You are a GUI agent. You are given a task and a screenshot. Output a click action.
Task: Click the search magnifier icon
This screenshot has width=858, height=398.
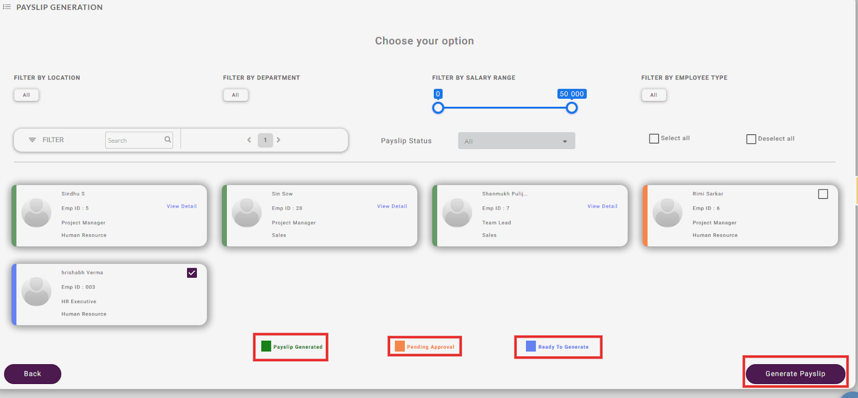click(168, 140)
